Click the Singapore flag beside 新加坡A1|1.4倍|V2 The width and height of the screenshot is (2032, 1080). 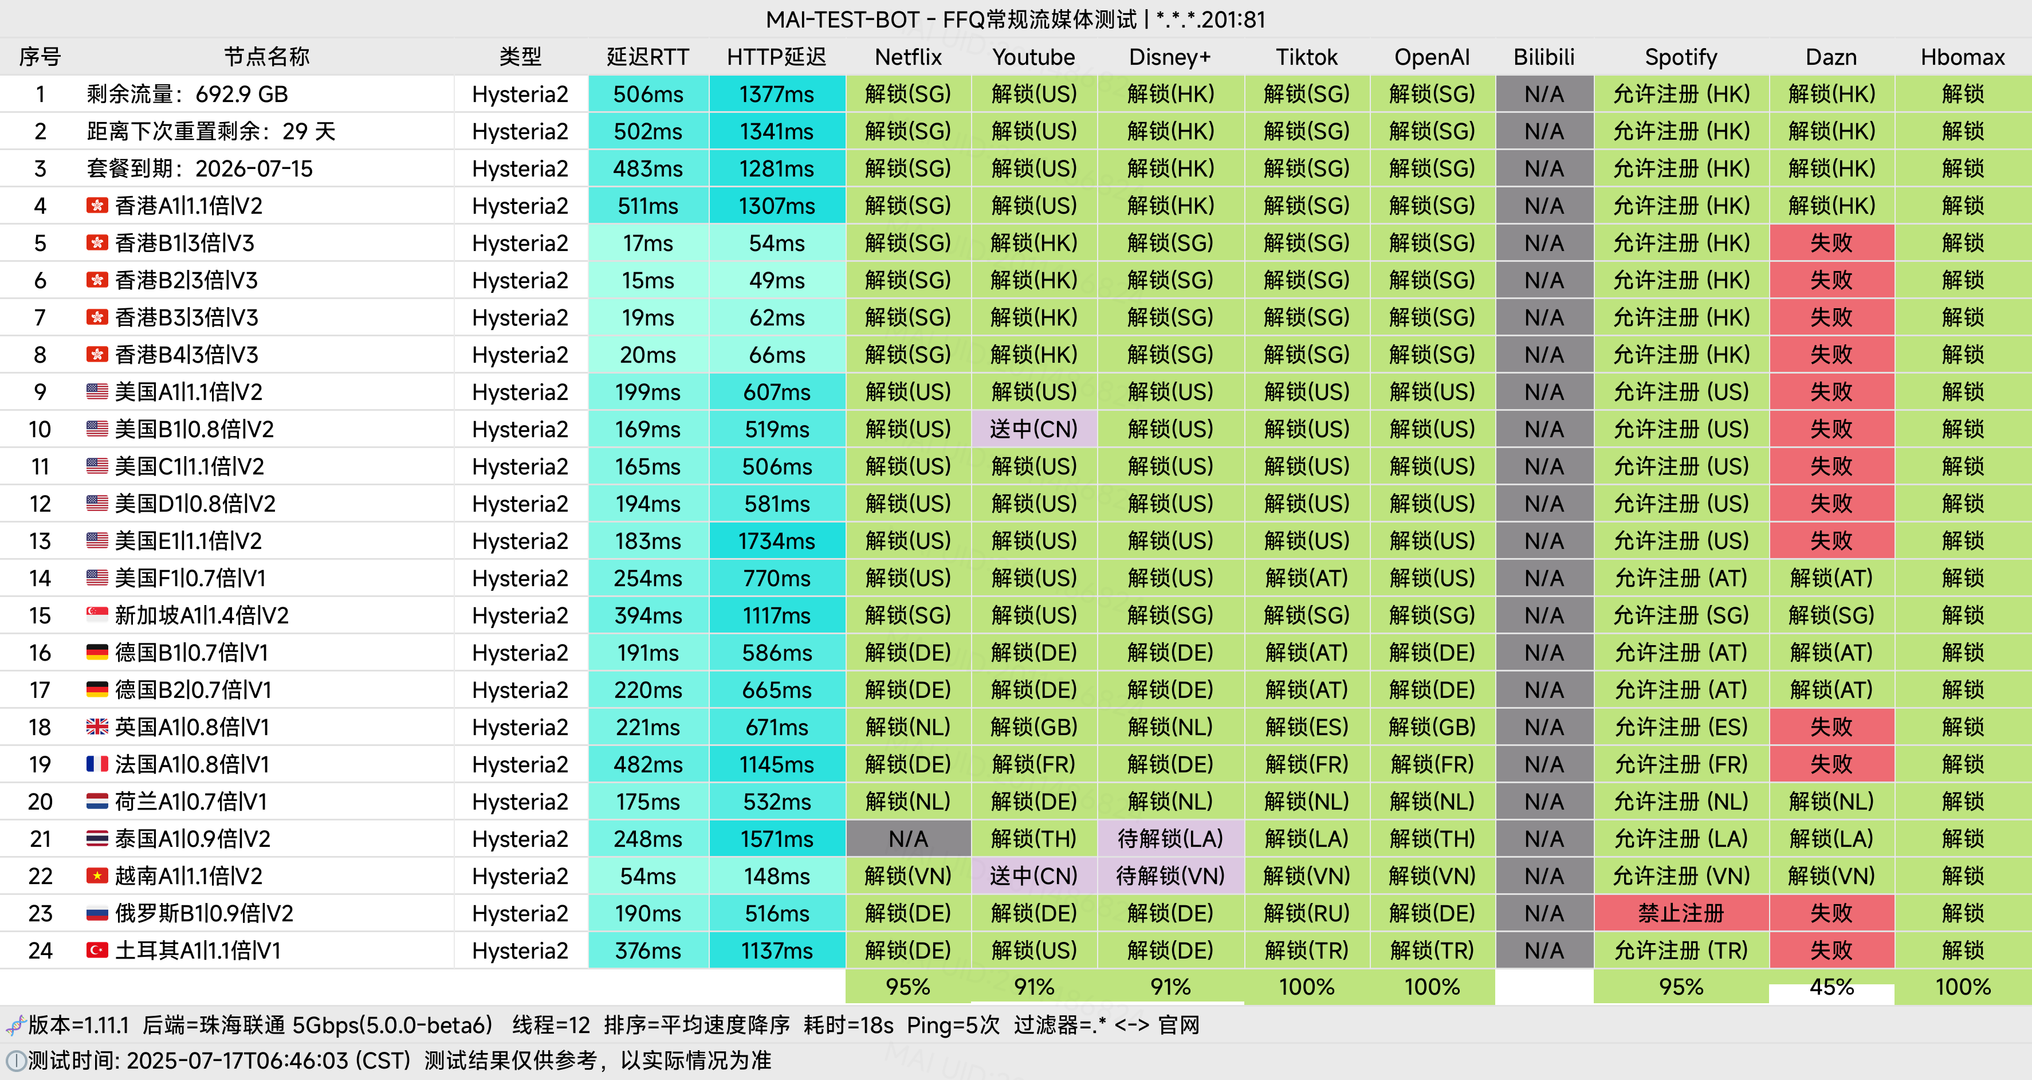coord(97,615)
